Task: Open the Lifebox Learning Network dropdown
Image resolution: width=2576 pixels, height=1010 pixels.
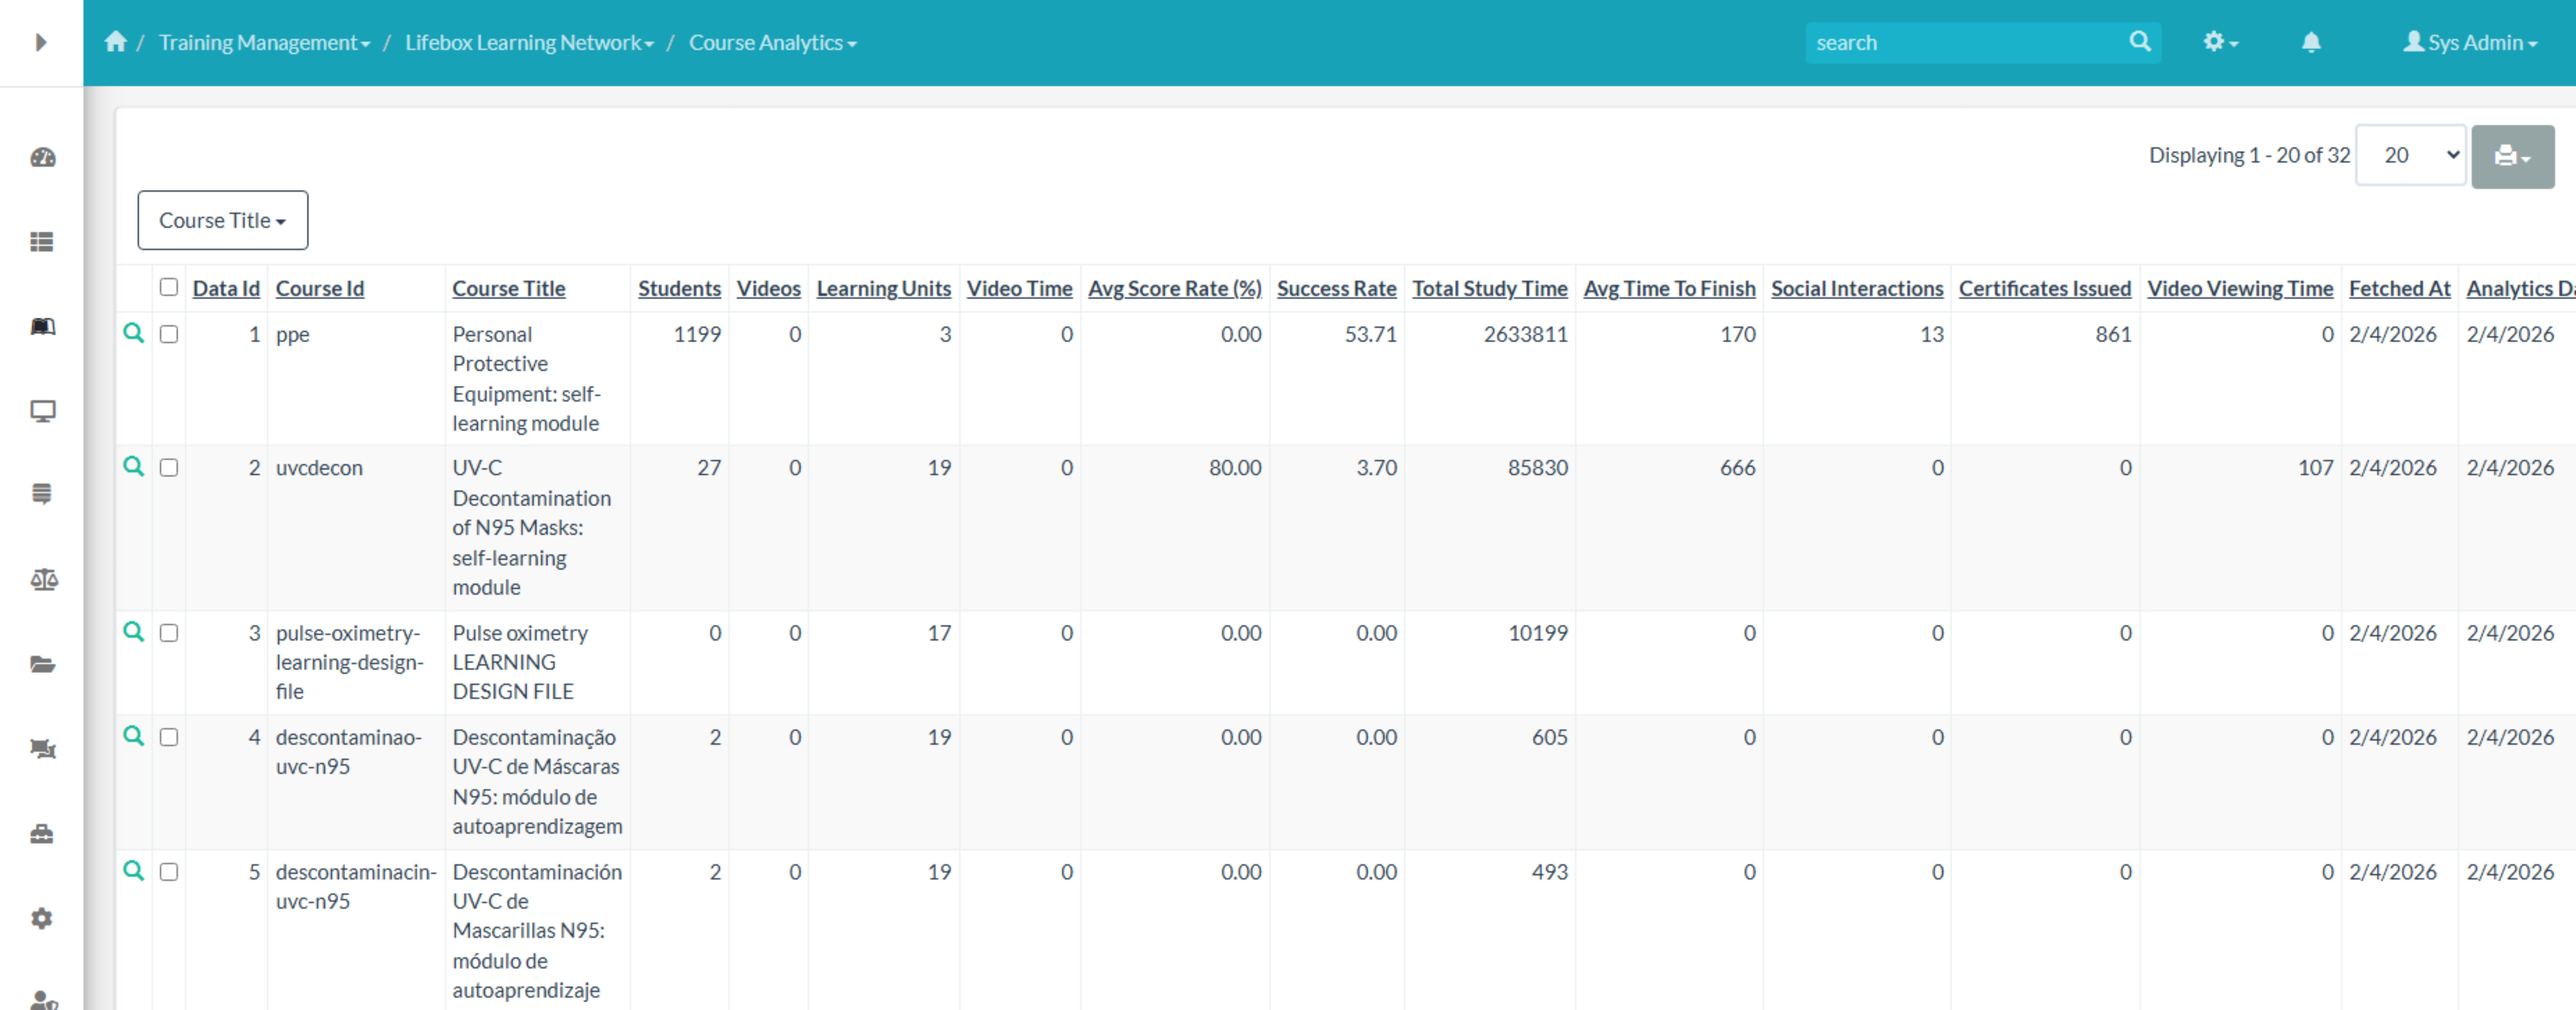Action: point(529,43)
